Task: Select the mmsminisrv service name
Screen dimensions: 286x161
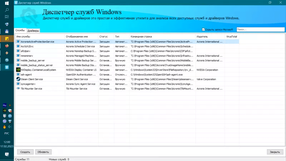Action: (27, 56)
